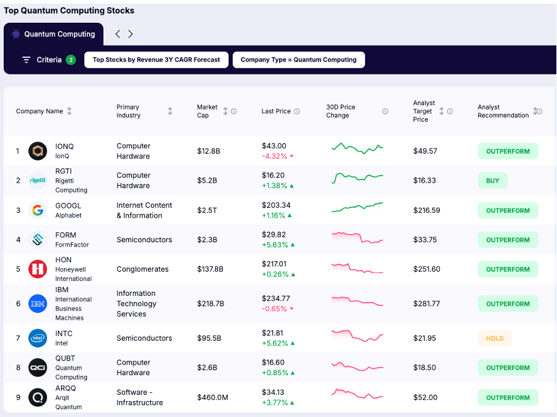
Task: Open the QUBT ticker link
Action: pos(65,358)
